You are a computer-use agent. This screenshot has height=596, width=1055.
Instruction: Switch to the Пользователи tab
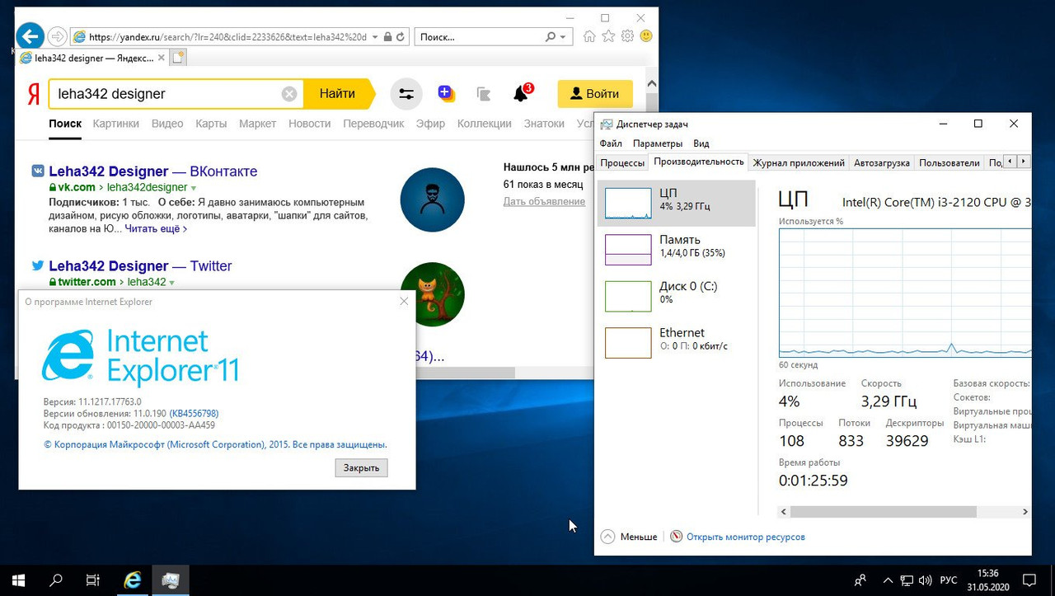[949, 163]
